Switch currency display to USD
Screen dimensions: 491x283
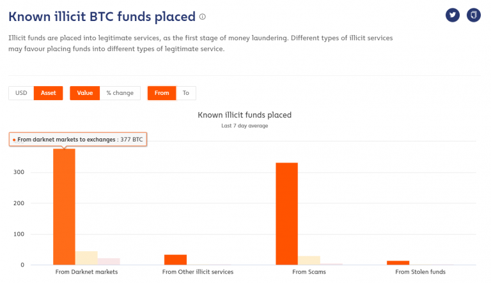(x=21, y=93)
